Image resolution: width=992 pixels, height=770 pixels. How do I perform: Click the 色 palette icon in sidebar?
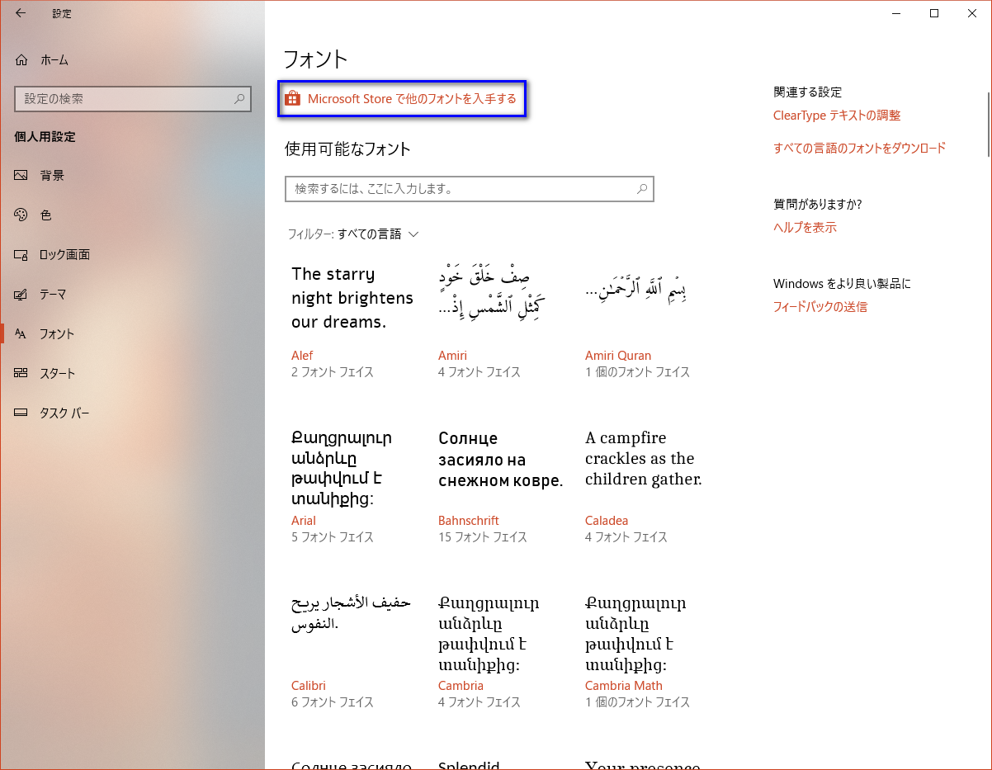tap(21, 215)
